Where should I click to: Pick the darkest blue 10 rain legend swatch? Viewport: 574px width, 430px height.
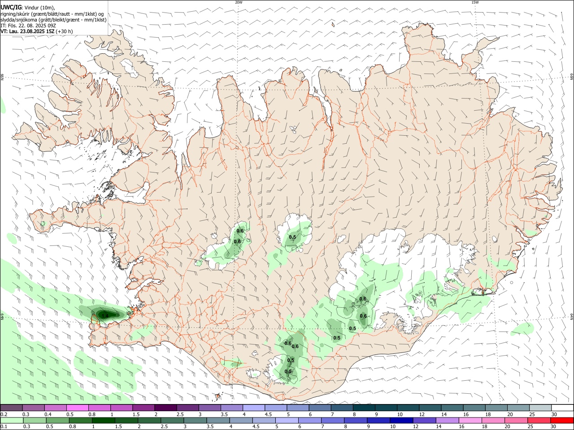(x=401, y=421)
